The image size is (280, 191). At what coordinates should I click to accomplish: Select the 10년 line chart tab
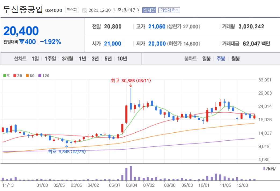(122, 59)
